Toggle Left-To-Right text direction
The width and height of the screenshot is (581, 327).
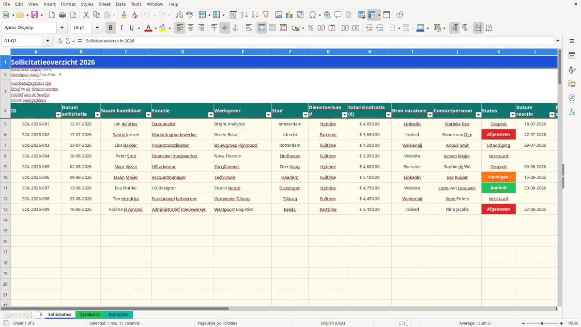pos(454,28)
